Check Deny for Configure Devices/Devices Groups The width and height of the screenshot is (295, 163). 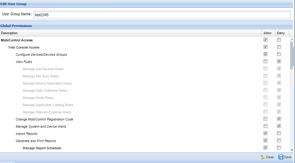tap(279, 54)
